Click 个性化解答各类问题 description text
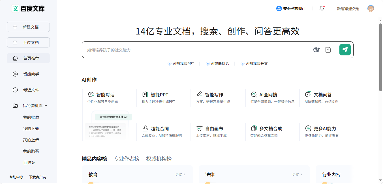The width and height of the screenshot is (383, 184). 103,101
